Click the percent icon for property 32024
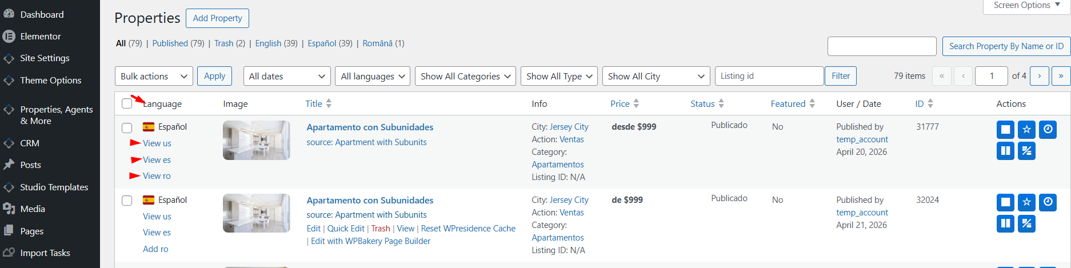 1026,223
